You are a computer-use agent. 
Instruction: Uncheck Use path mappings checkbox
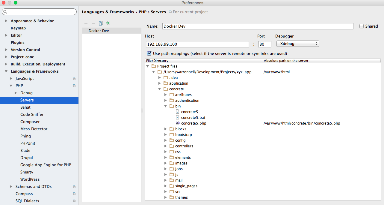click(x=149, y=53)
